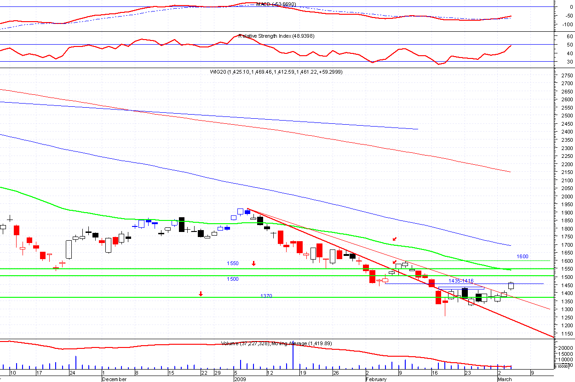
Task: Click the Volume Moving Average title label
Action: 276,343
